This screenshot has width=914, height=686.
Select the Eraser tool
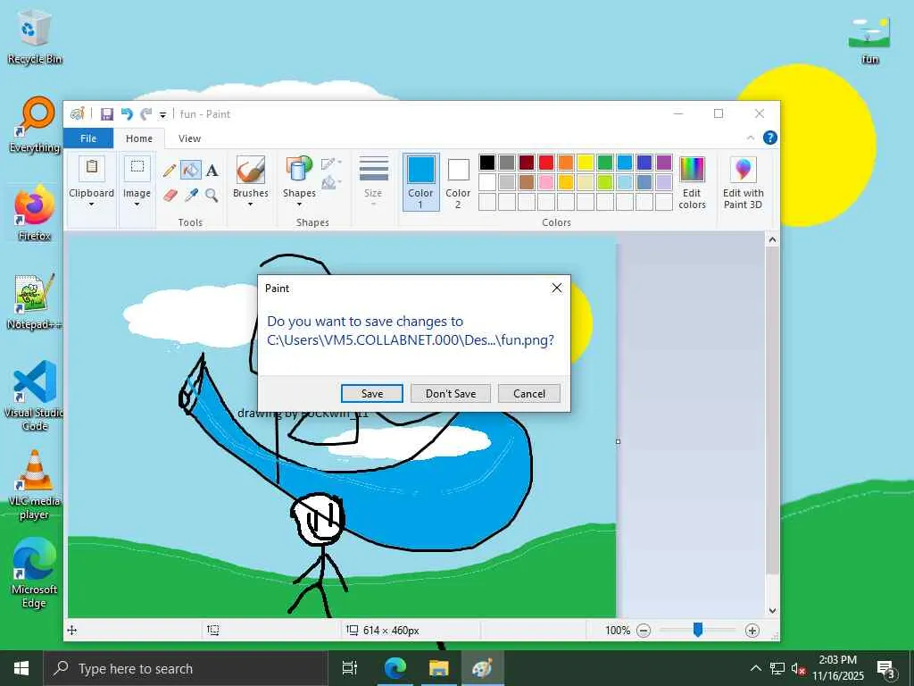pyautogui.click(x=170, y=195)
